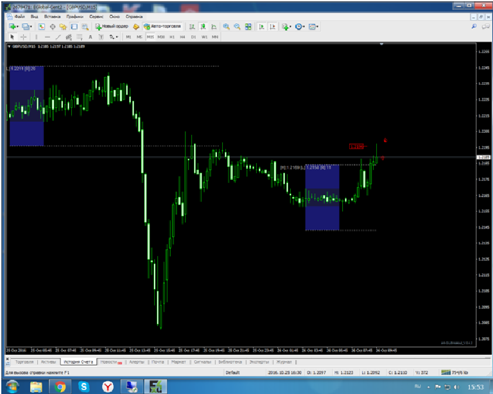Image resolution: width=493 pixels, height=394 pixels.
Task: Toggle Auto Scroll chart icon
Action: 261,27
